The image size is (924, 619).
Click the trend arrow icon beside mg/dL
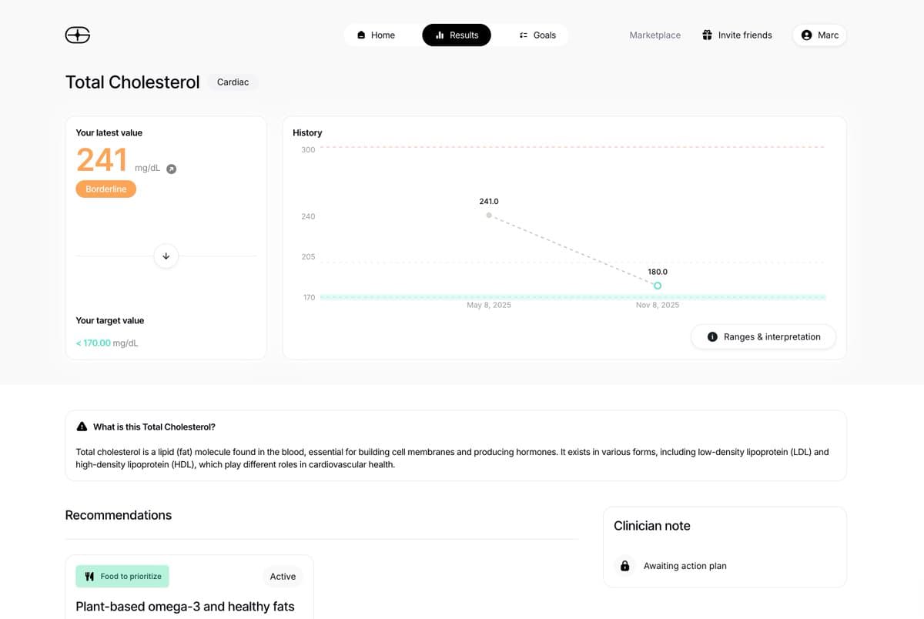[x=172, y=169]
